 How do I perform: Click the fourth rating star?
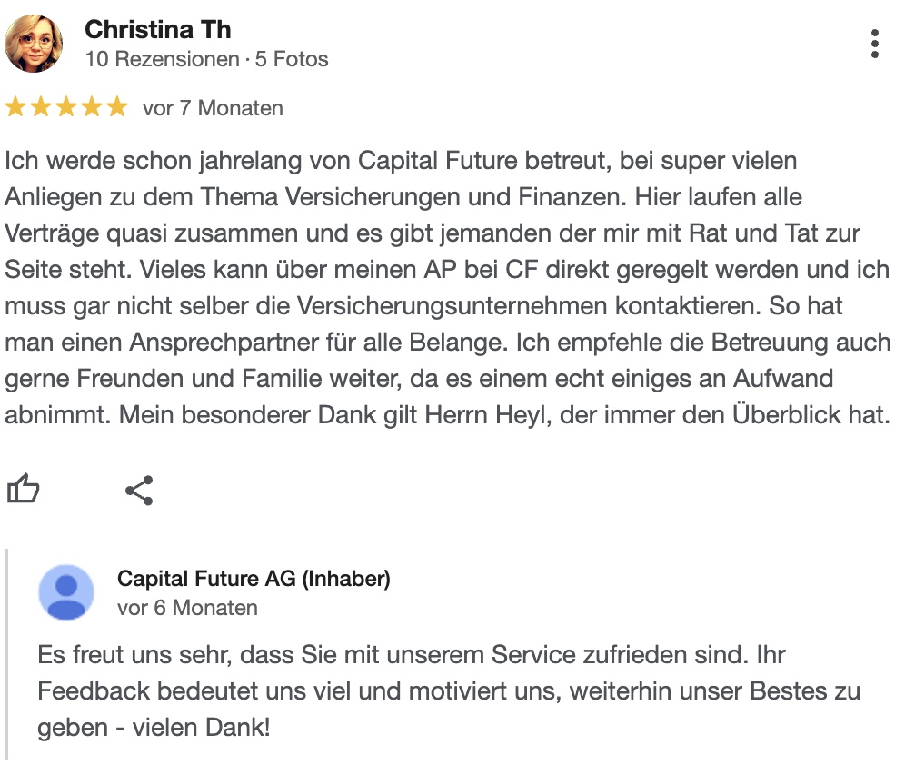[92, 106]
